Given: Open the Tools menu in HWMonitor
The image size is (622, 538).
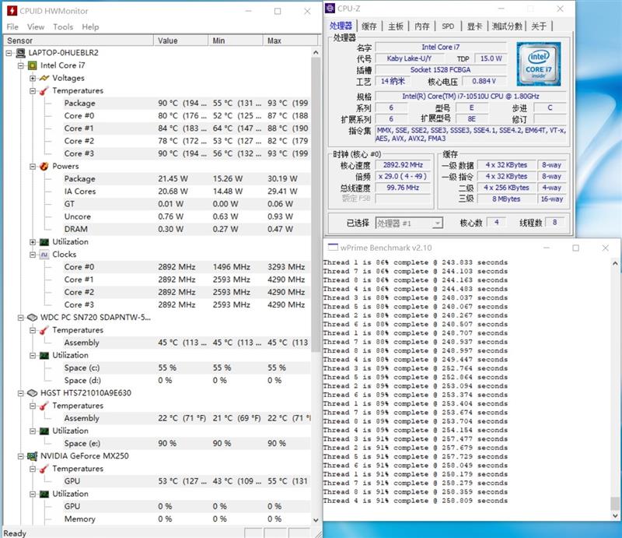Looking at the screenshot, I should pyautogui.click(x=63, y=26).
